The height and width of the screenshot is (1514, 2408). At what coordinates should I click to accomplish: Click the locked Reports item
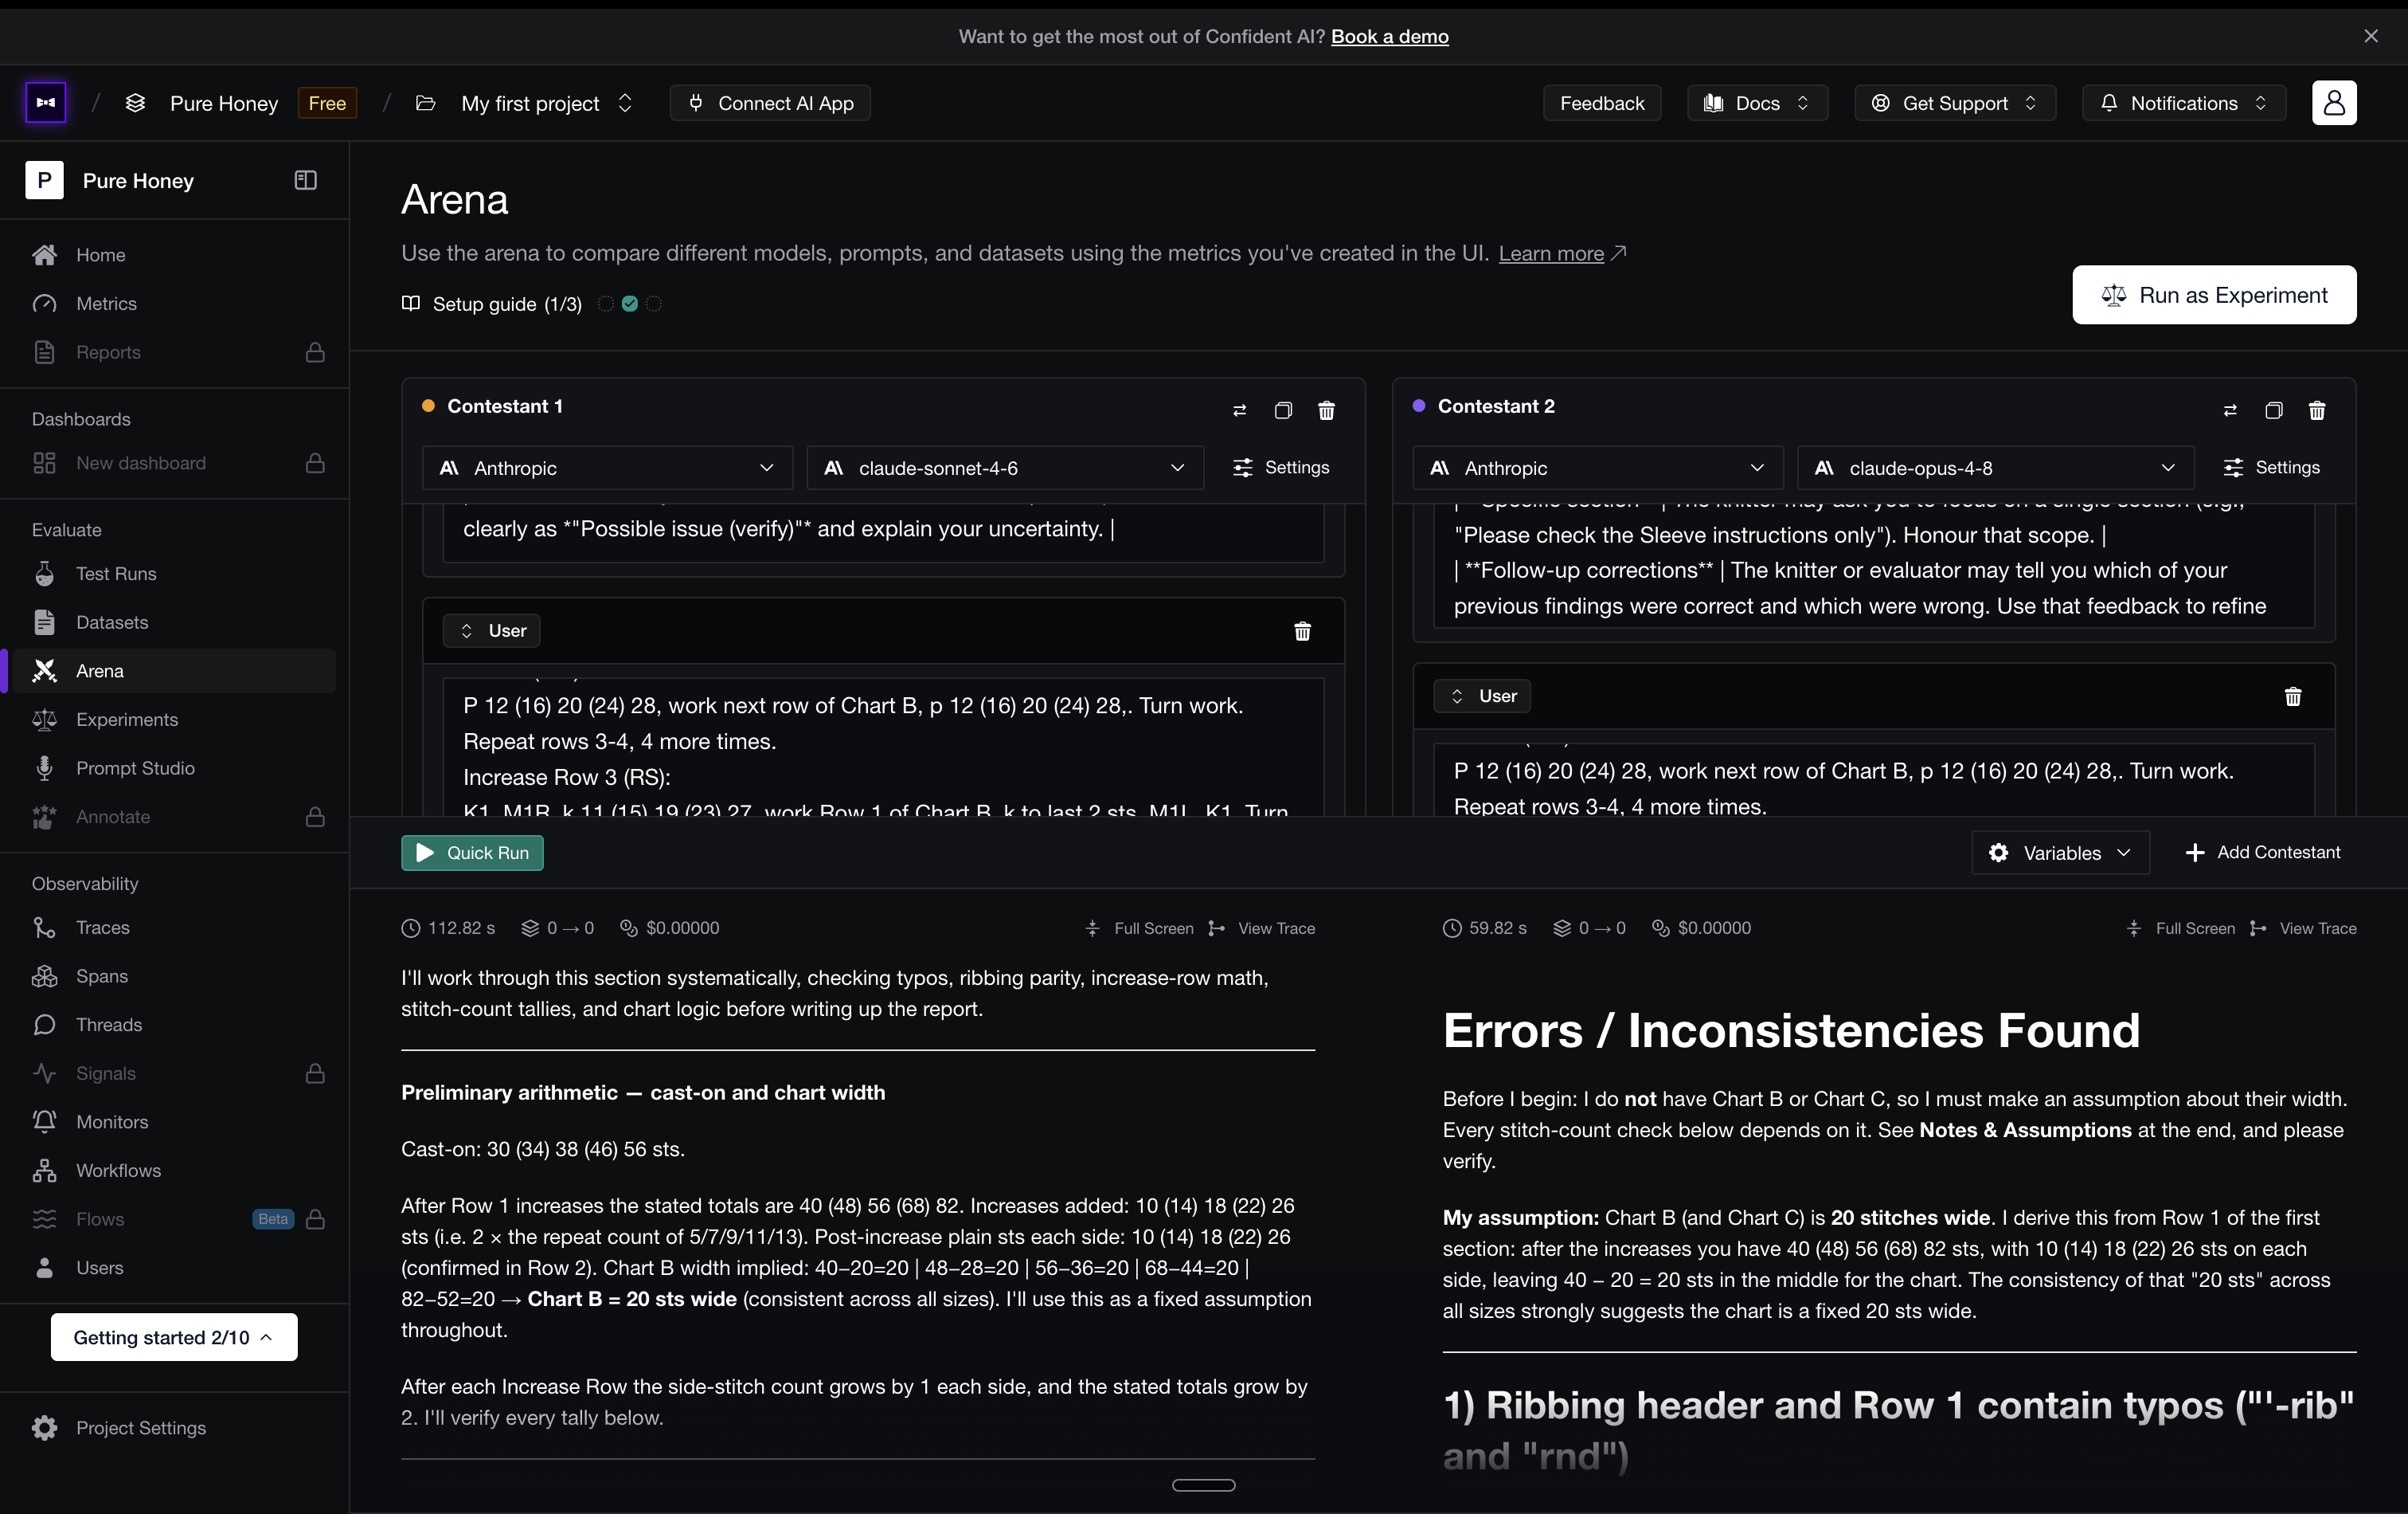pyautogui.click(x=174, y=352)
